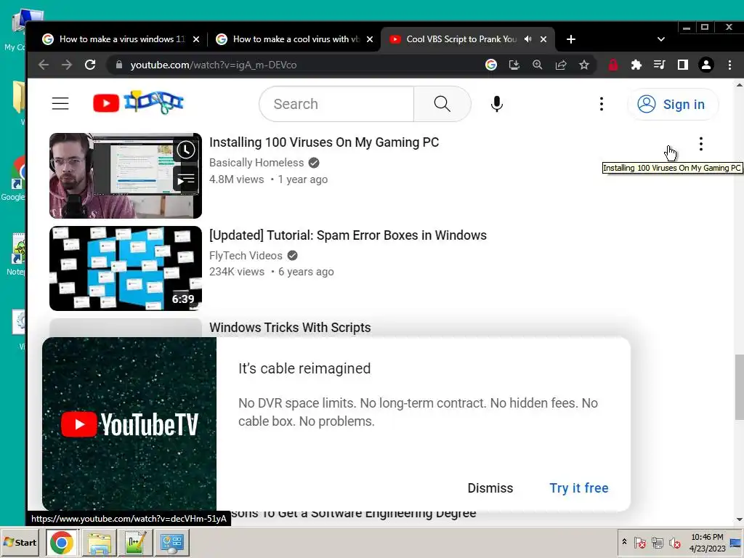Open the Installing 100 Viruses thumbnail
Image resolution: width=744 pixels, height=558 pixels.
(126, 176)
